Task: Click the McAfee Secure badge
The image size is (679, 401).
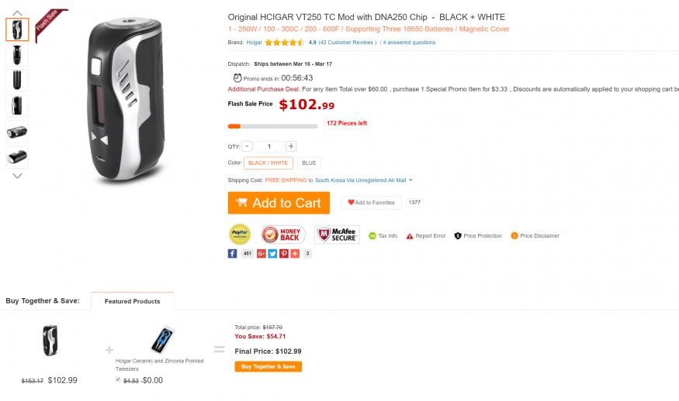Action: click(x=337, y=235)
